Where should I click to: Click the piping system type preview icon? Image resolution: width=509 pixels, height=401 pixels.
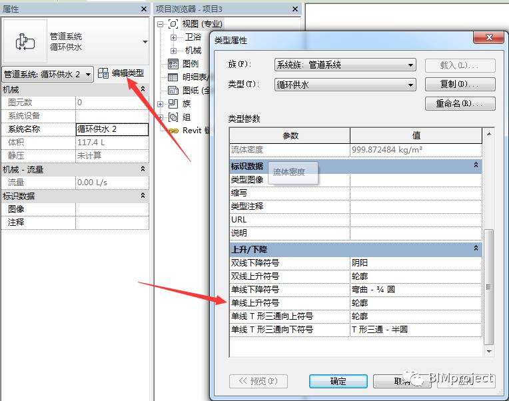click(25, 41)
